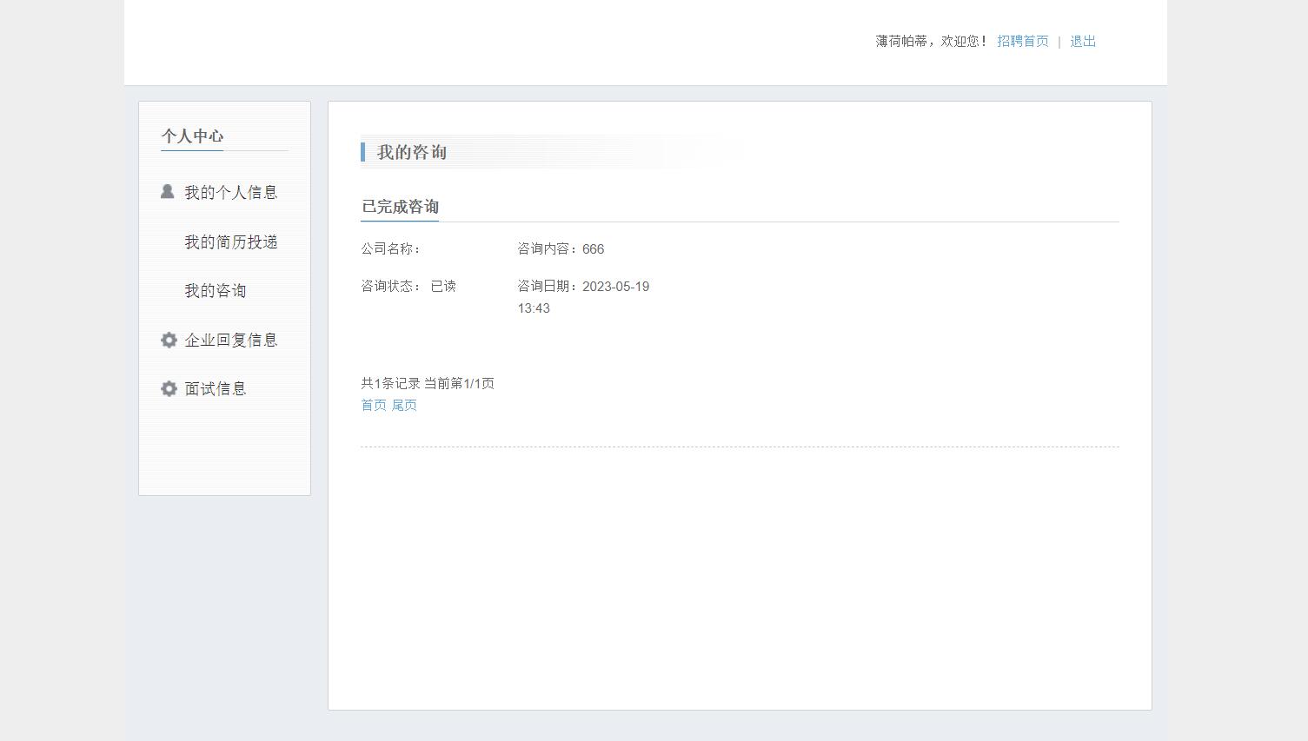
Task: Click the gear icon beside 企业回复信息
Action: [169, 340]
